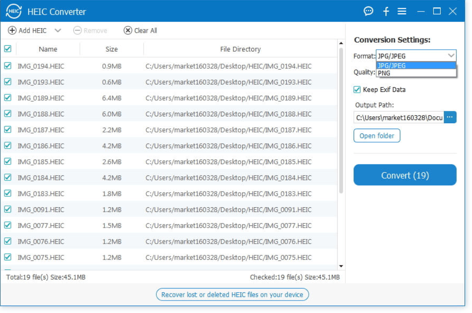The width and height of the screenshot is (472, 313).
Task: Click the Checked:19 file(s) status text
Action: (295, 277)
